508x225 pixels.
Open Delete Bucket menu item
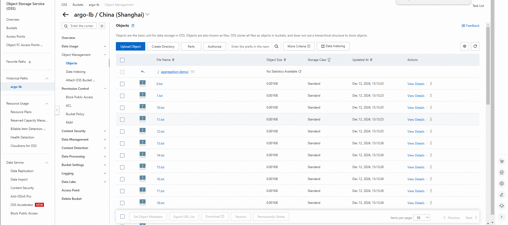pyautogui.click(x=72, y=199)
